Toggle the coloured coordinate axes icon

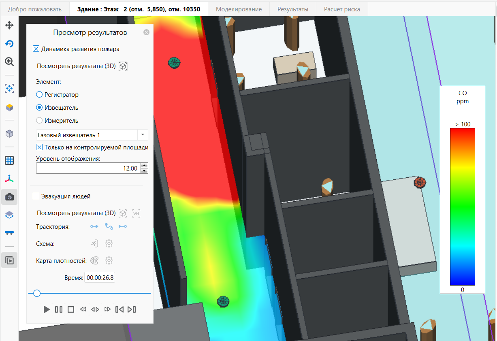(x=9, y=179)
